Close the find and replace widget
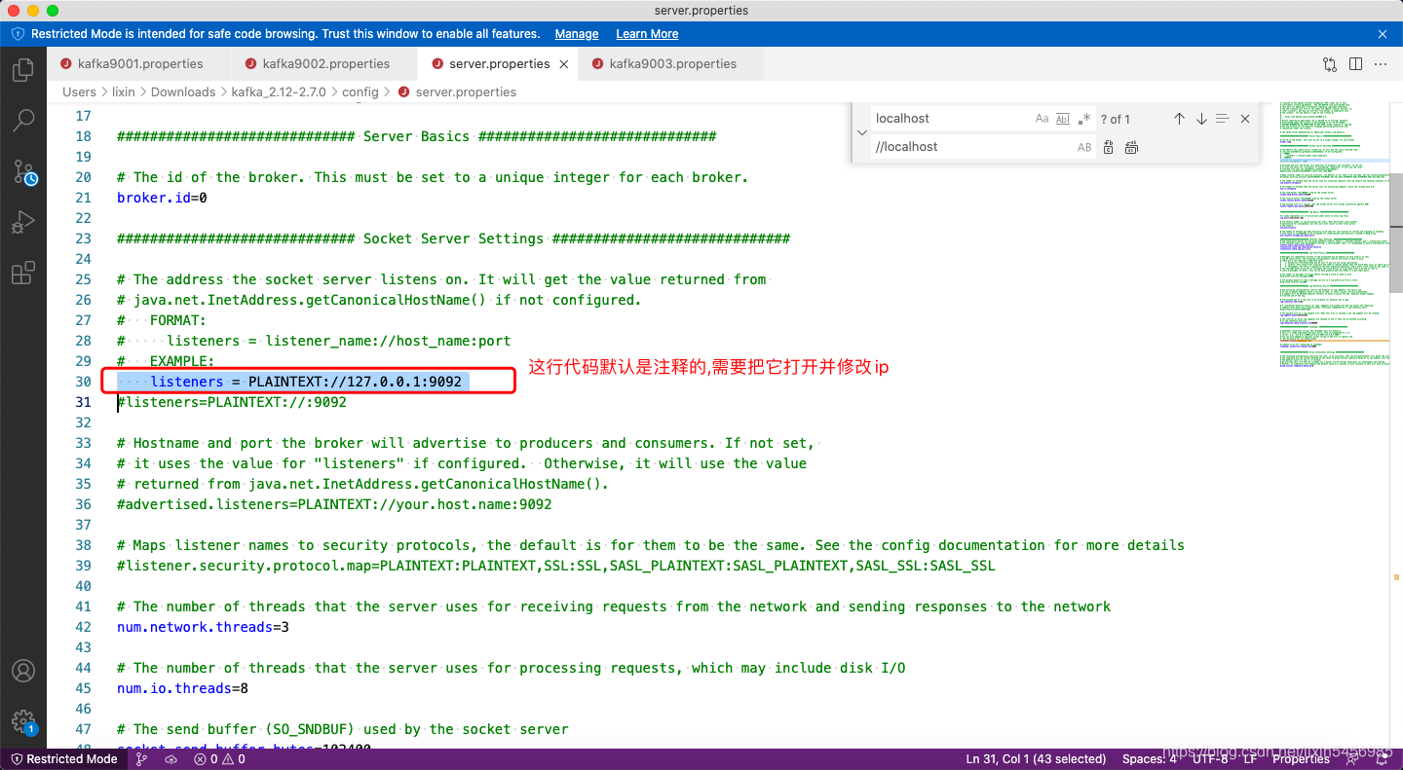This screenshot has width=1403, height=770. coord(1245,119)
